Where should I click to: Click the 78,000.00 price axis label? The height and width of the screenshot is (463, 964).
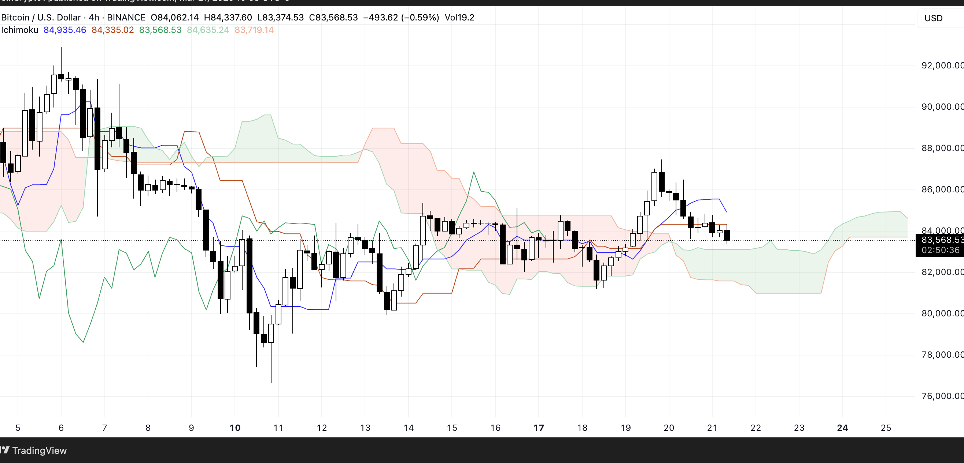pyautogui.click(x=942, y=355)
